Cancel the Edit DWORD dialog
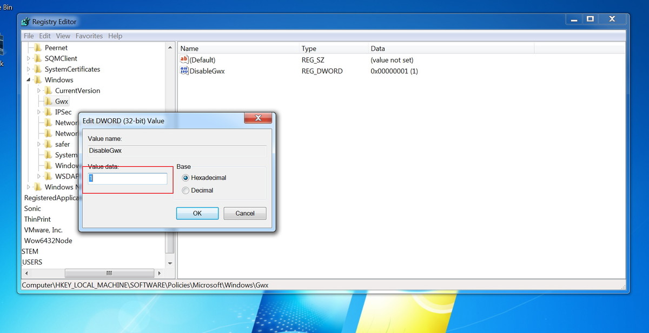Image resolution: width=649 pixels, height=333 pixels. coord(244,213)
